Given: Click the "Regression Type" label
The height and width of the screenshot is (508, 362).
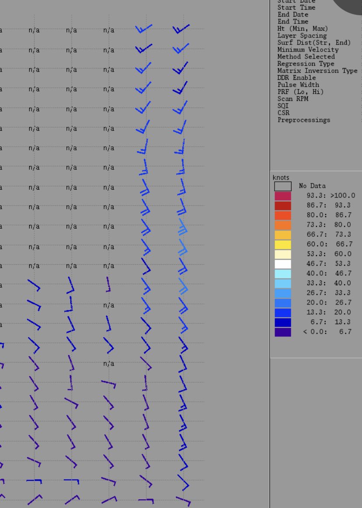Looking at the screenshot, I should (306, 64).
